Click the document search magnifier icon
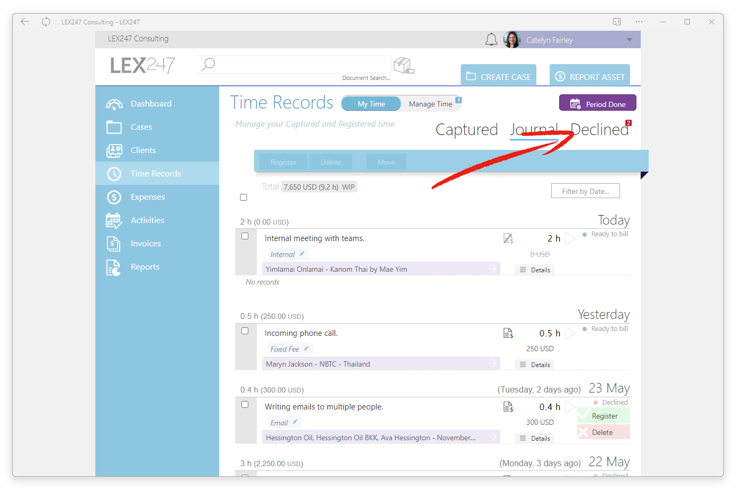The width and height of the screenshot is (736, 490). pos(208,64)
